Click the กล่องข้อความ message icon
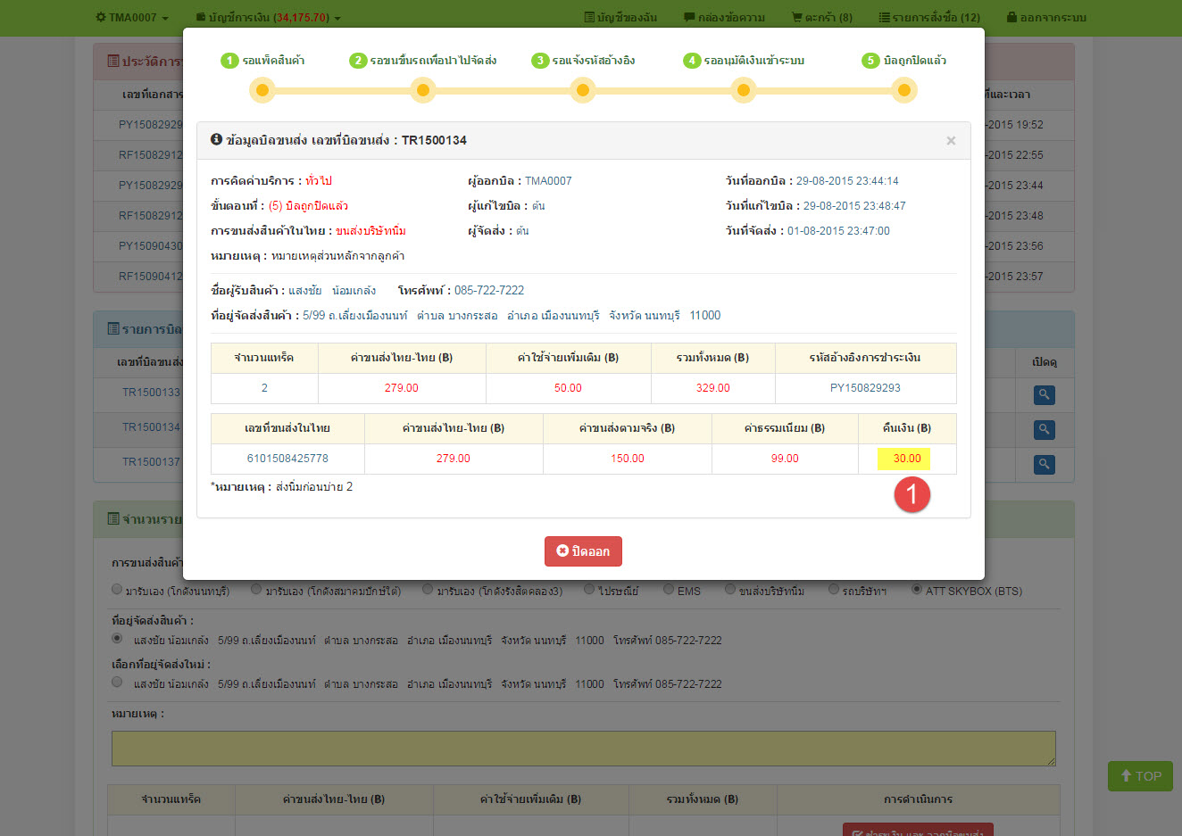This screenshot has width=1182, height=836. tap(689, 17)
